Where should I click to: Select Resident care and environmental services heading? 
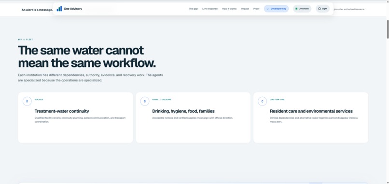pos(311,111)
